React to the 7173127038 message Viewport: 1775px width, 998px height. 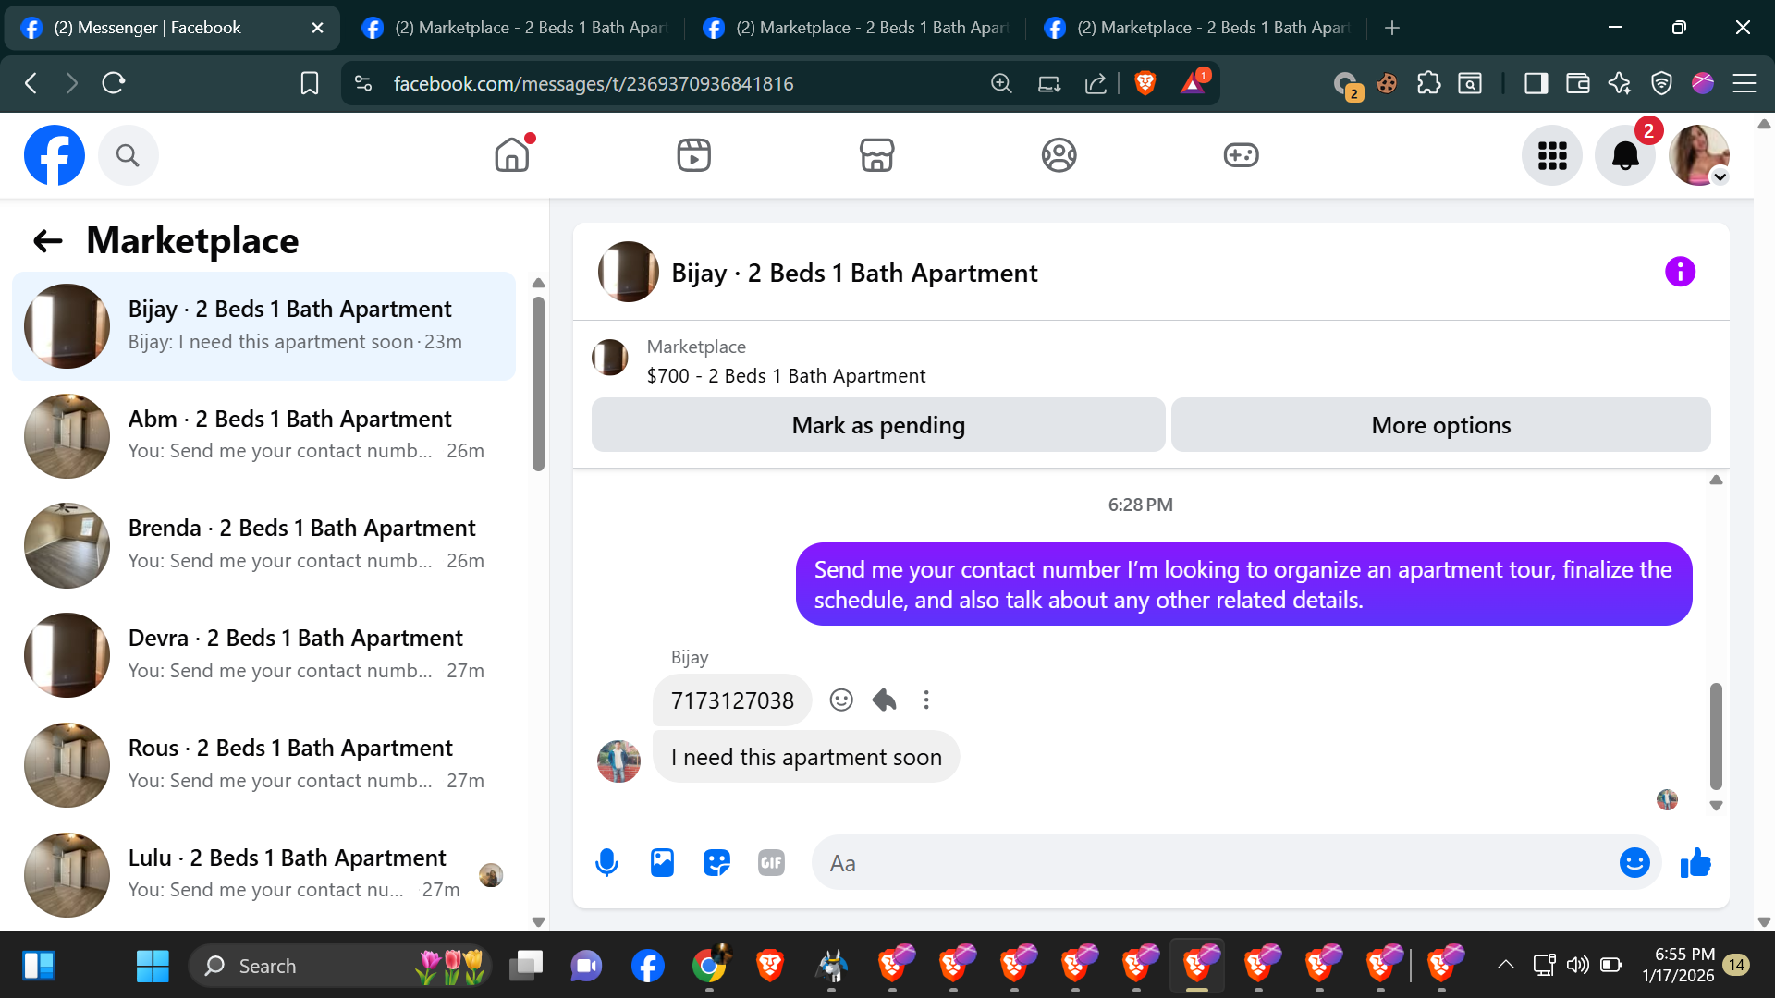(x=840, y=700)
